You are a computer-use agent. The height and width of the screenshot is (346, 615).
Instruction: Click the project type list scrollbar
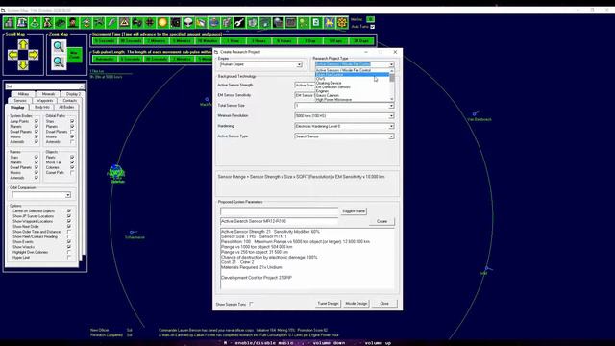pos(392,86)
